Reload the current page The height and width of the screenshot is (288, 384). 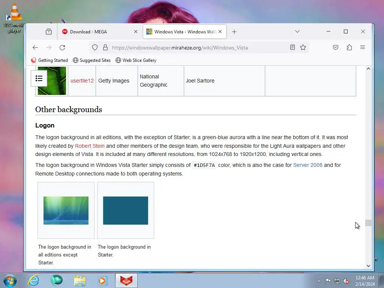[x=62, y=48]
